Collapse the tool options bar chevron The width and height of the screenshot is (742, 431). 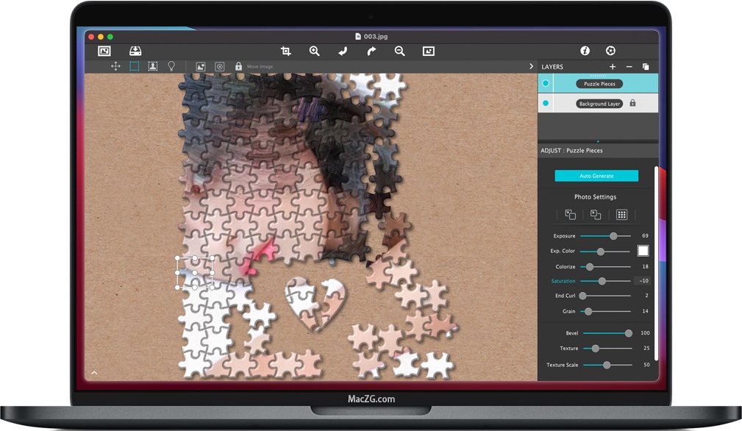click(x=531, y=66)
